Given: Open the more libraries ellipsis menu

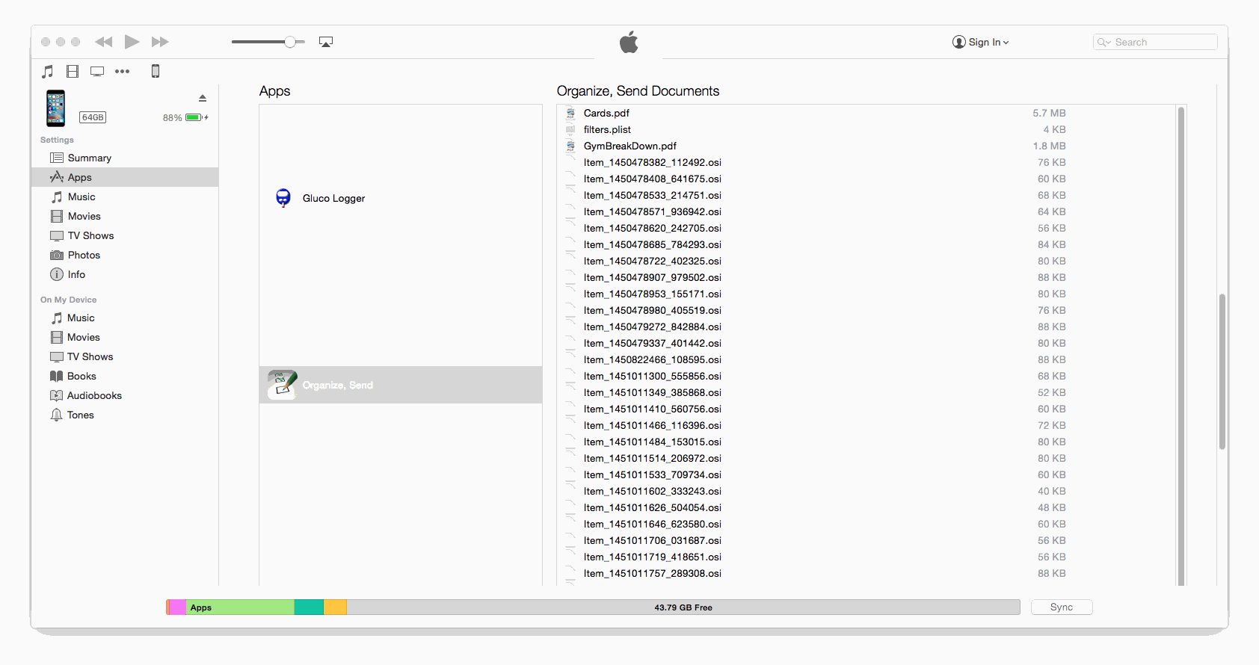Looking at the screenshot, I should coord(123,72).
